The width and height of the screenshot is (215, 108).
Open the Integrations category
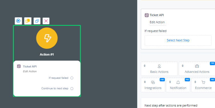(153, 85)
